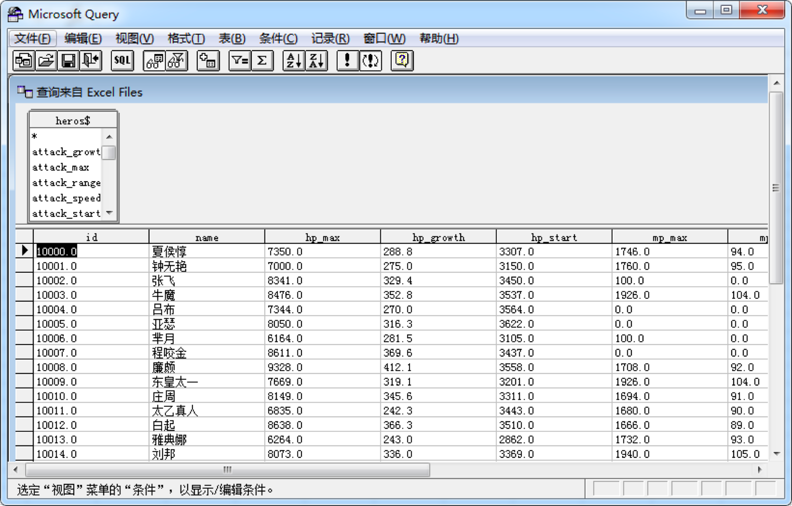Sort ascending with the A-Z icon
Image resolution: width=792 pixels, height=506 pixels.
(x=294, y=60)
